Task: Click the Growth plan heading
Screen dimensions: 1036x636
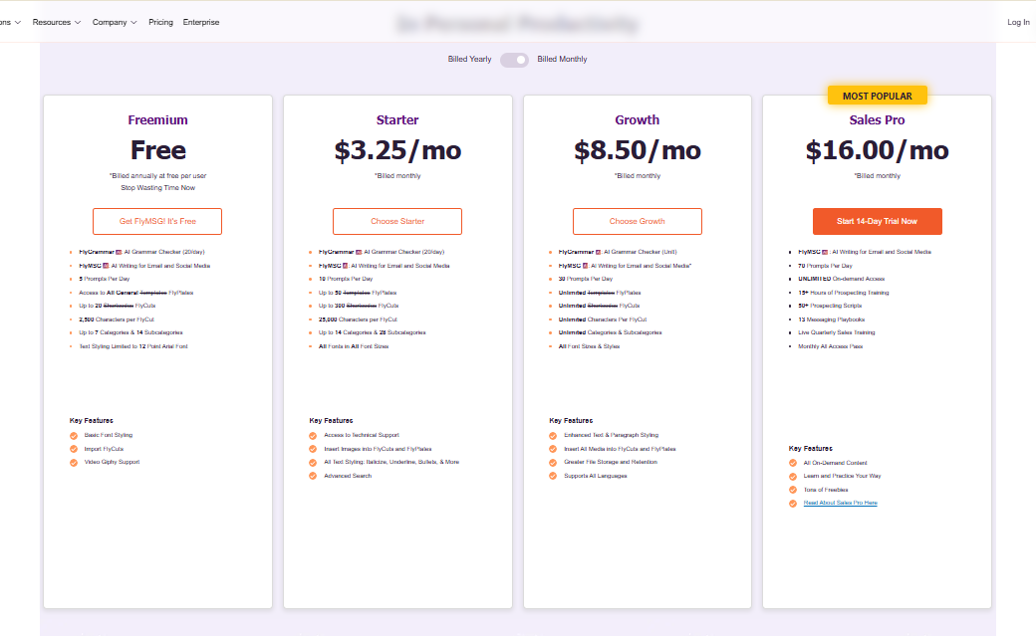Action: click(637, 119)
